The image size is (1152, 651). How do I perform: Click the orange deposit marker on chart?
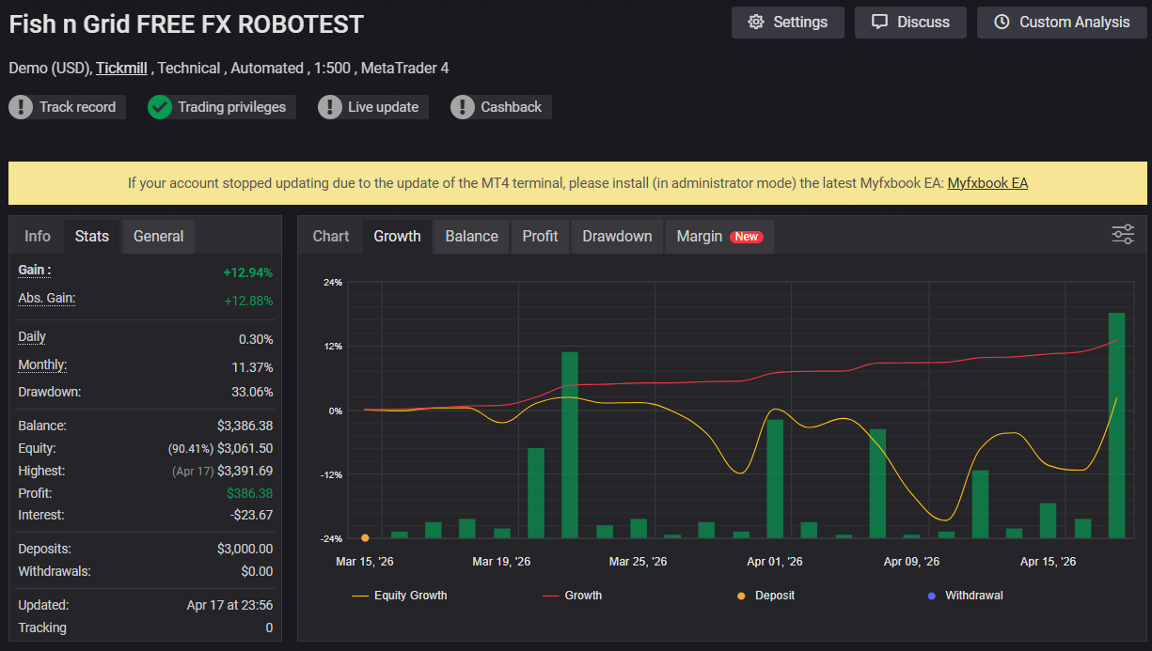365,538
